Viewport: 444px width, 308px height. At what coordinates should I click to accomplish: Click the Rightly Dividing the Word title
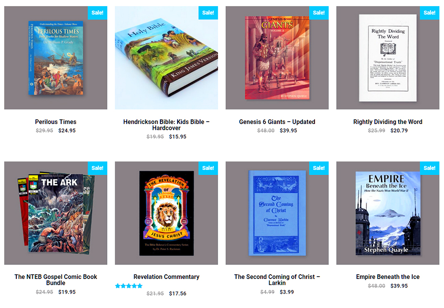click(x=387, y=122)
